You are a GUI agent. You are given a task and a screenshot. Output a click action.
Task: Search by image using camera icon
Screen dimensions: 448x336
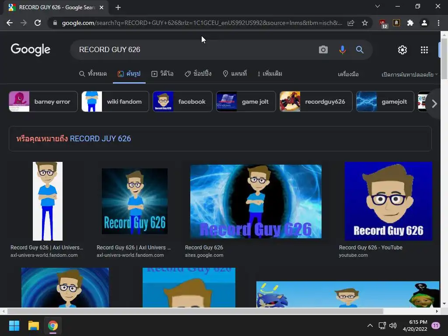[323, 50]
